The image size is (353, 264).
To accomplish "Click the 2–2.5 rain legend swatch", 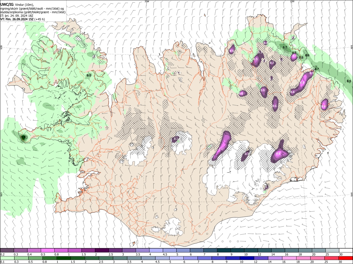I will coord(92,258).
